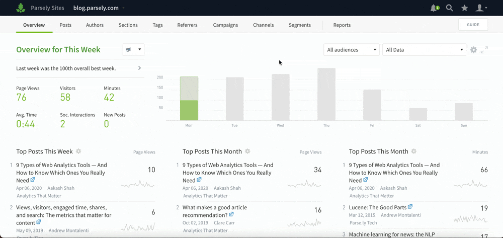Switch to the Posts tab
The height and width of the screenshot is (238, 503).
[65, 25]
